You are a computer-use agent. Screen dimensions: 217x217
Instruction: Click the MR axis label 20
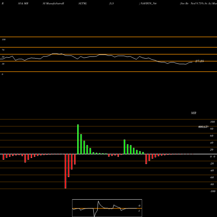(x=212, y=150)
